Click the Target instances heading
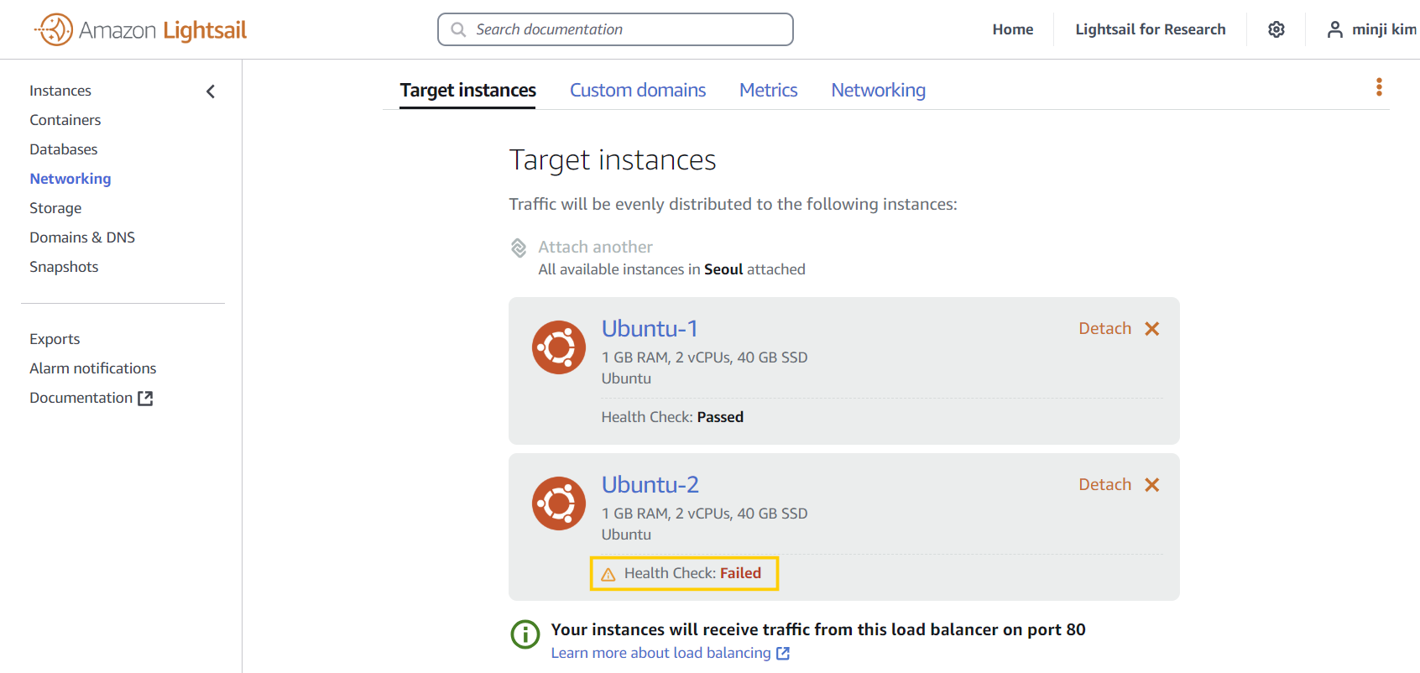Image resolution: width=1420 pixels, height=673 pixels. click(x=613, y=160)
